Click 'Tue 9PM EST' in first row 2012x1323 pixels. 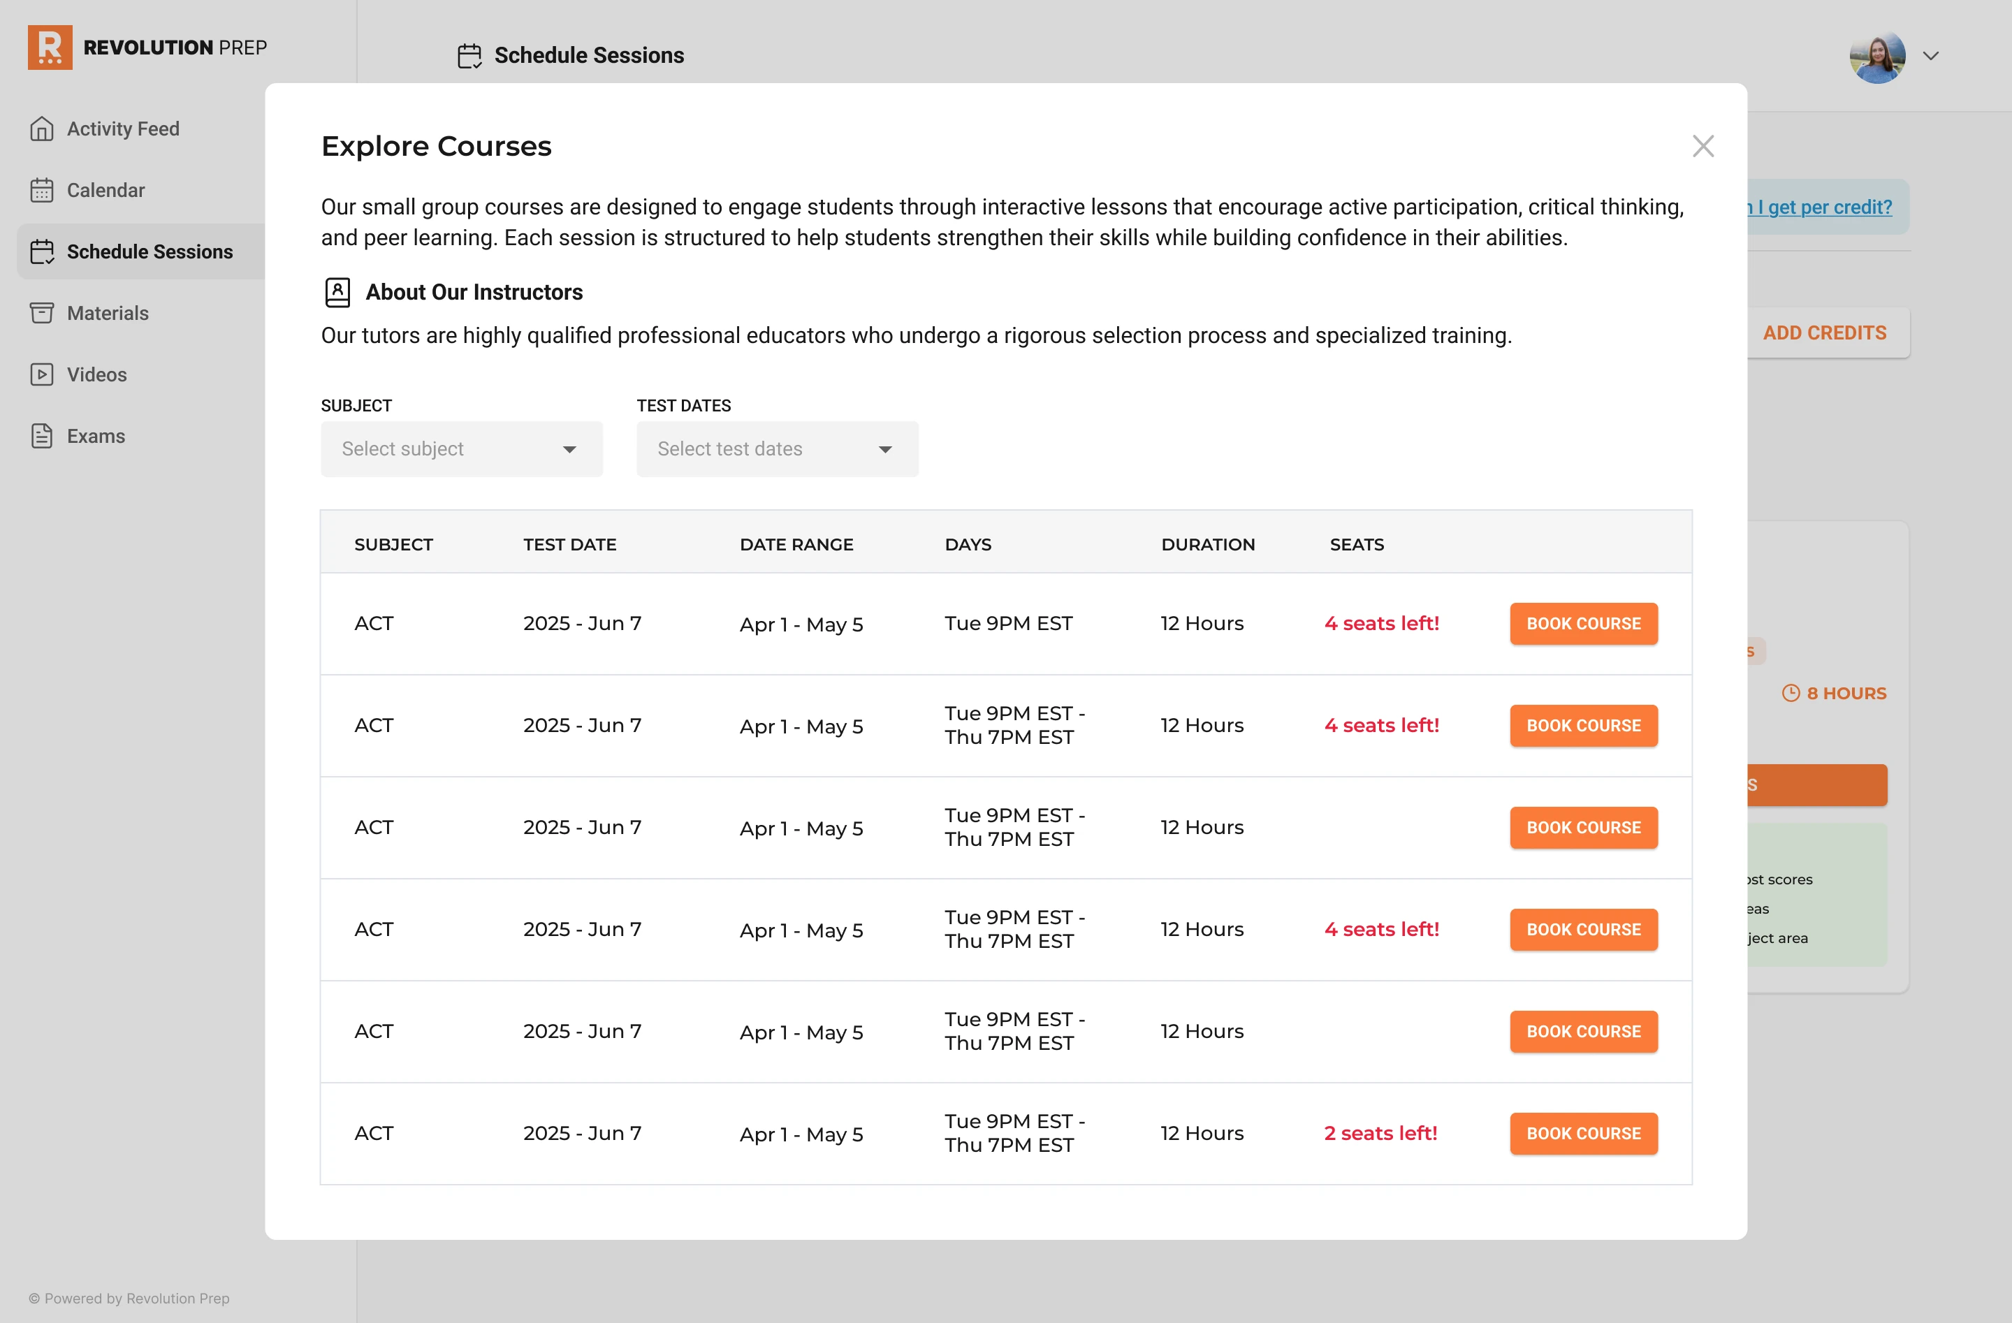1009,624
